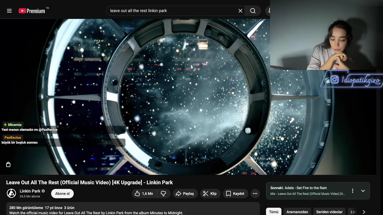
Task: Click Micemia chat username badge
Action: [13, 125]
